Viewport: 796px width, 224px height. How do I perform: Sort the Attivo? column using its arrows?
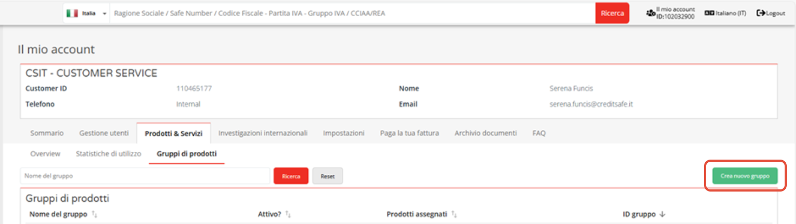pos(288,215)
